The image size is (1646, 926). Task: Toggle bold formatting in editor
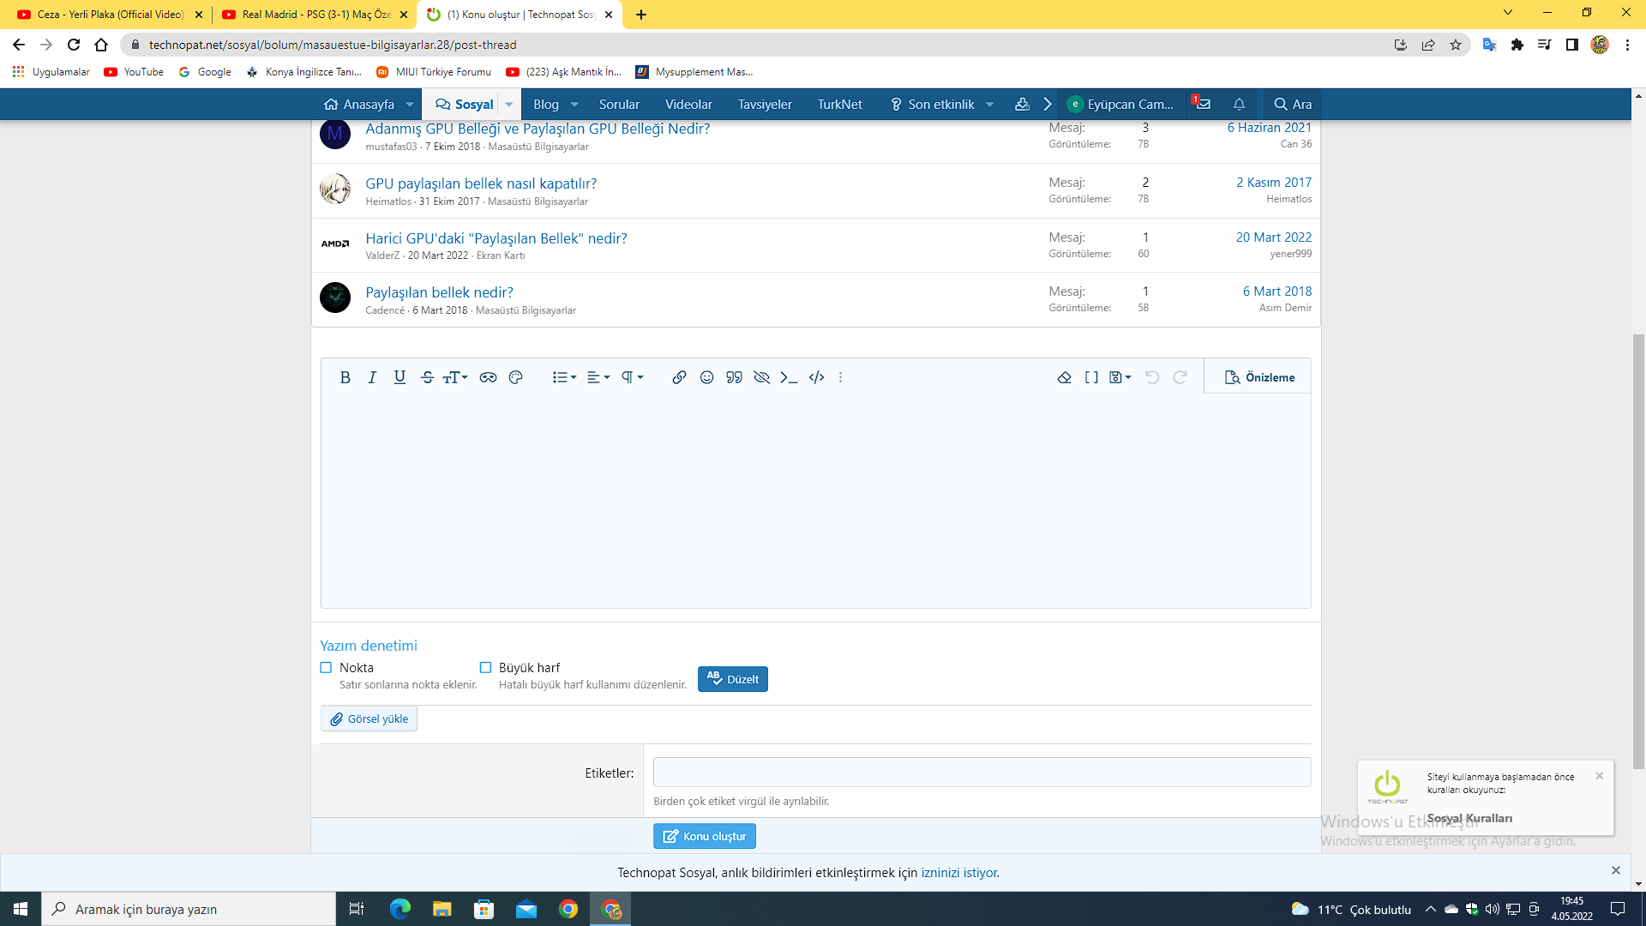coord(345,377)
